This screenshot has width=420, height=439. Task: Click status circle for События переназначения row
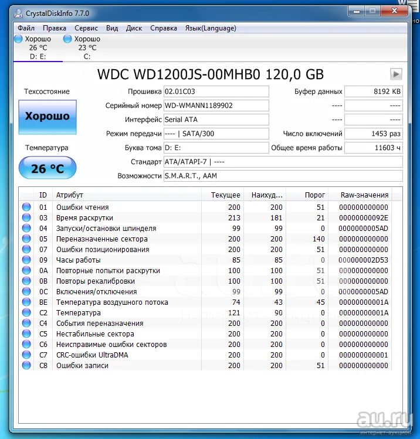[26, 323]
